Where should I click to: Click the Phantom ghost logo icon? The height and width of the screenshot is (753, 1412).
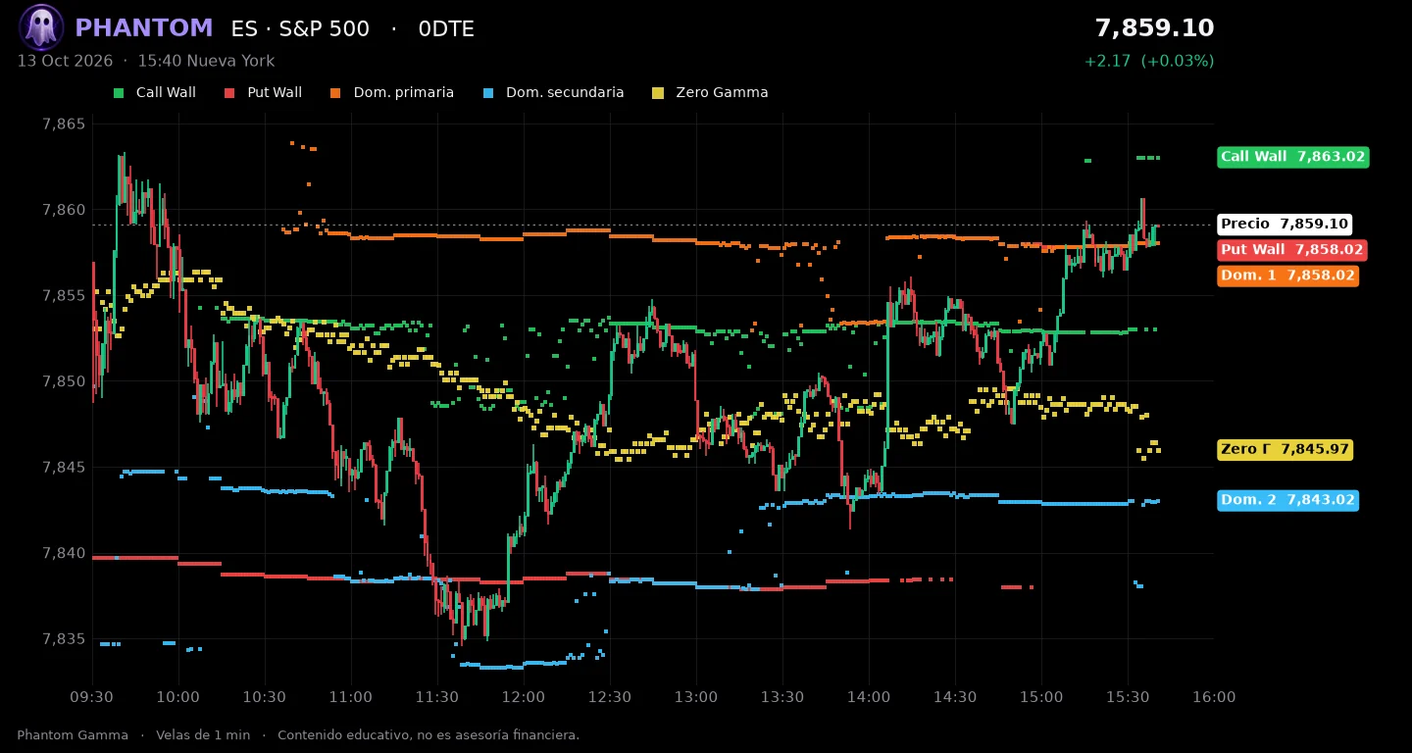click(x=41, y=27)
